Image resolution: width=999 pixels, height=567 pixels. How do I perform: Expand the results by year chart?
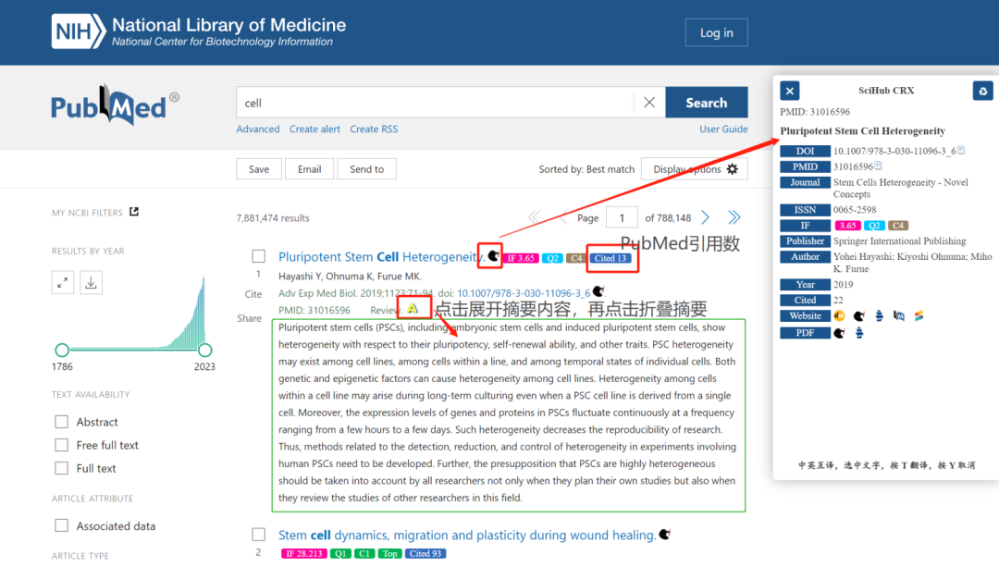pos(63,283)
